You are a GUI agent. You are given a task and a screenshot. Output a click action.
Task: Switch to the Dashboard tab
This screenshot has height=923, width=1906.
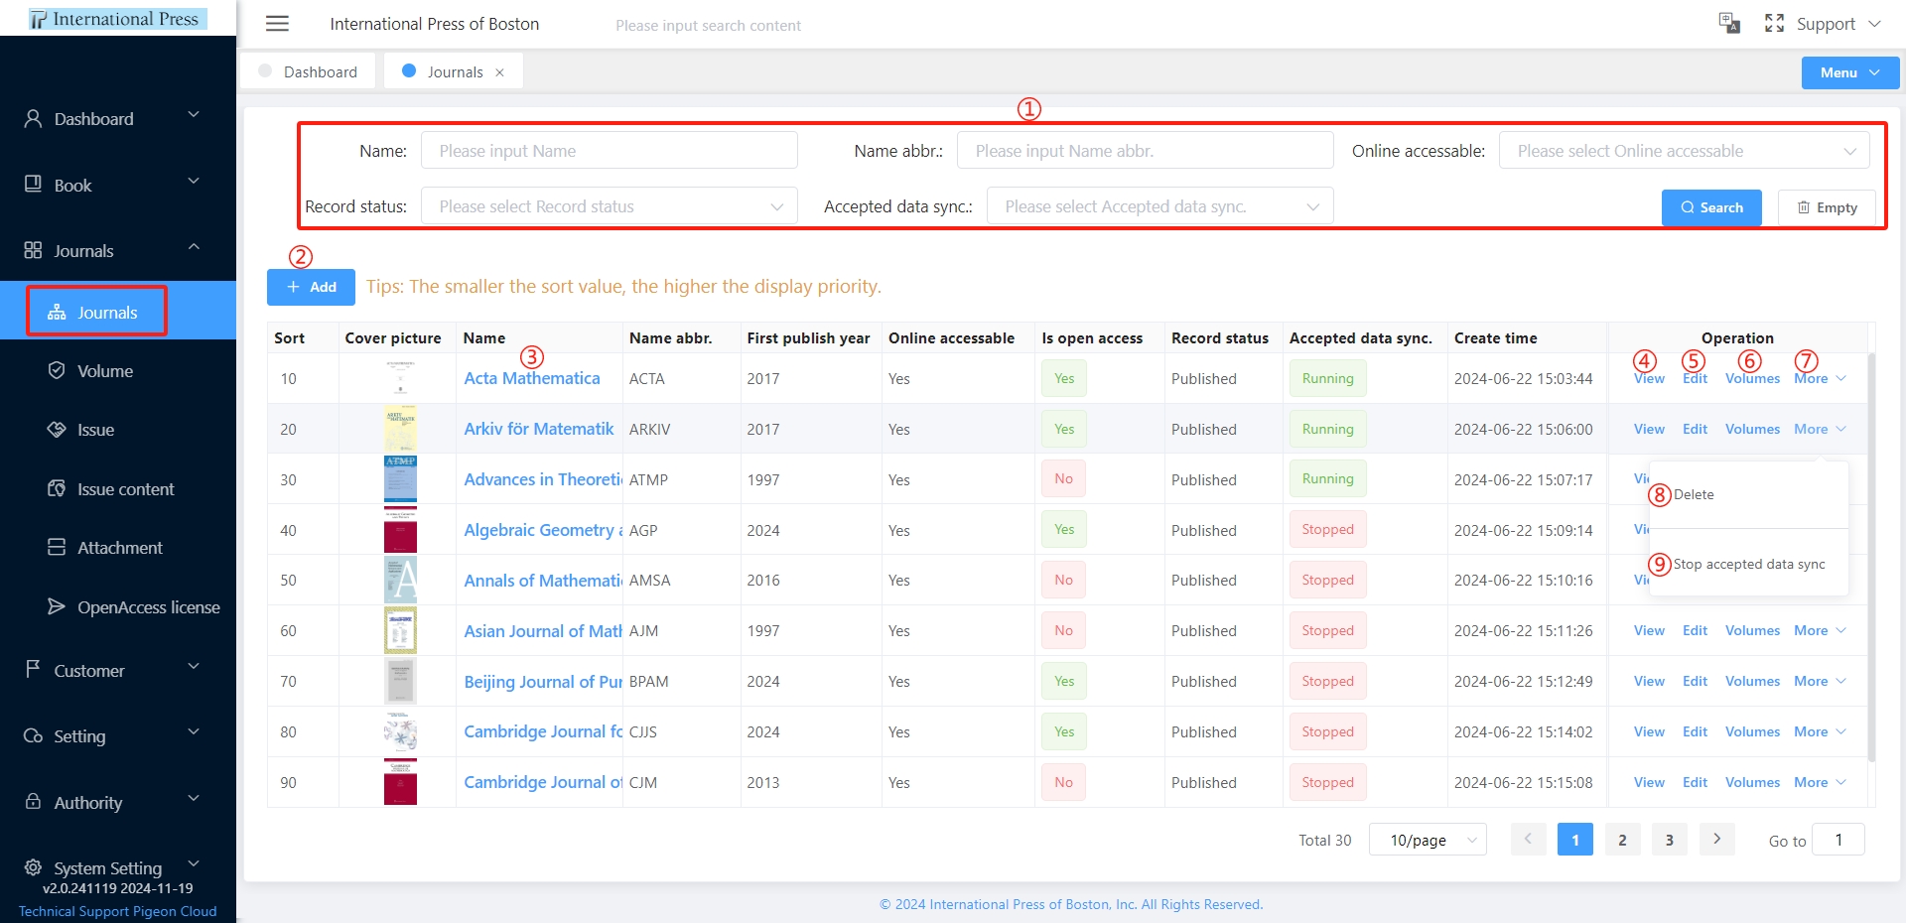[x=308, y=71]
